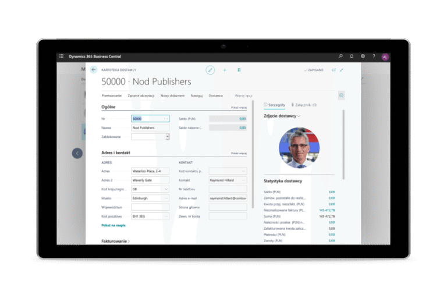Viewport: 447px width, 298px height.
Task: Open the Nowy dokument menu
Action: coord(172,96)
